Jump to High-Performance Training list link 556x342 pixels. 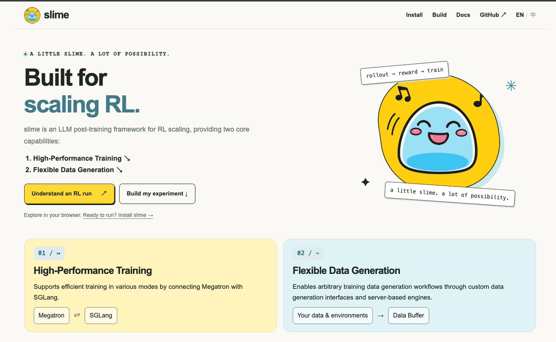[x=77, y=158]
